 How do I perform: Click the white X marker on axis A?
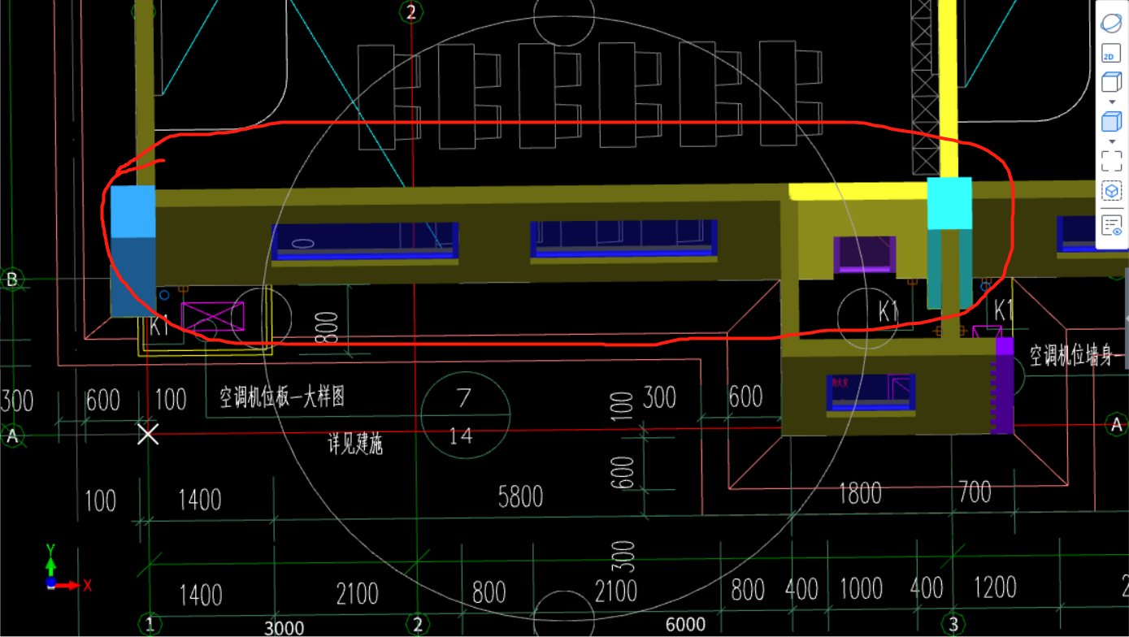148,434
